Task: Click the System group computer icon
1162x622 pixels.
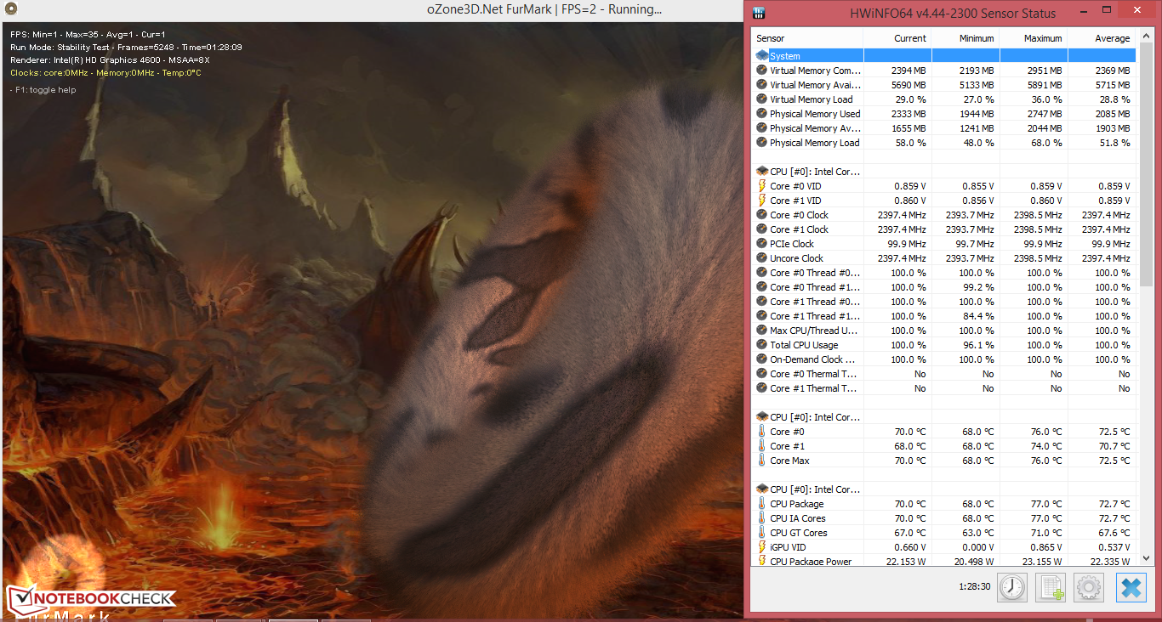Action: 761,56
